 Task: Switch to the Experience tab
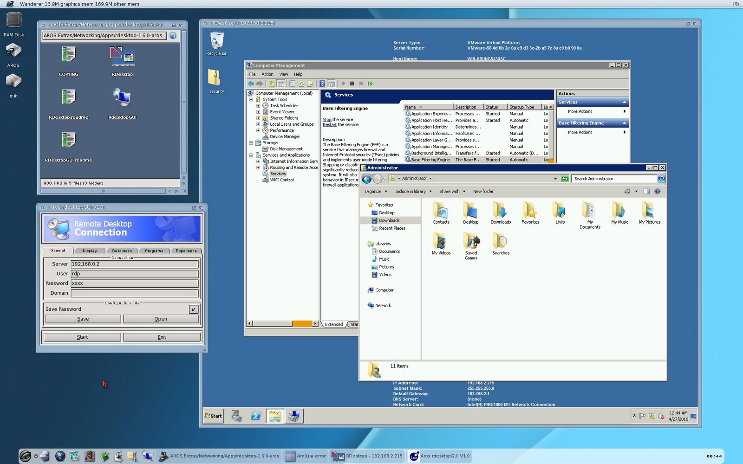pyautogui.click(x=186, y=251)
